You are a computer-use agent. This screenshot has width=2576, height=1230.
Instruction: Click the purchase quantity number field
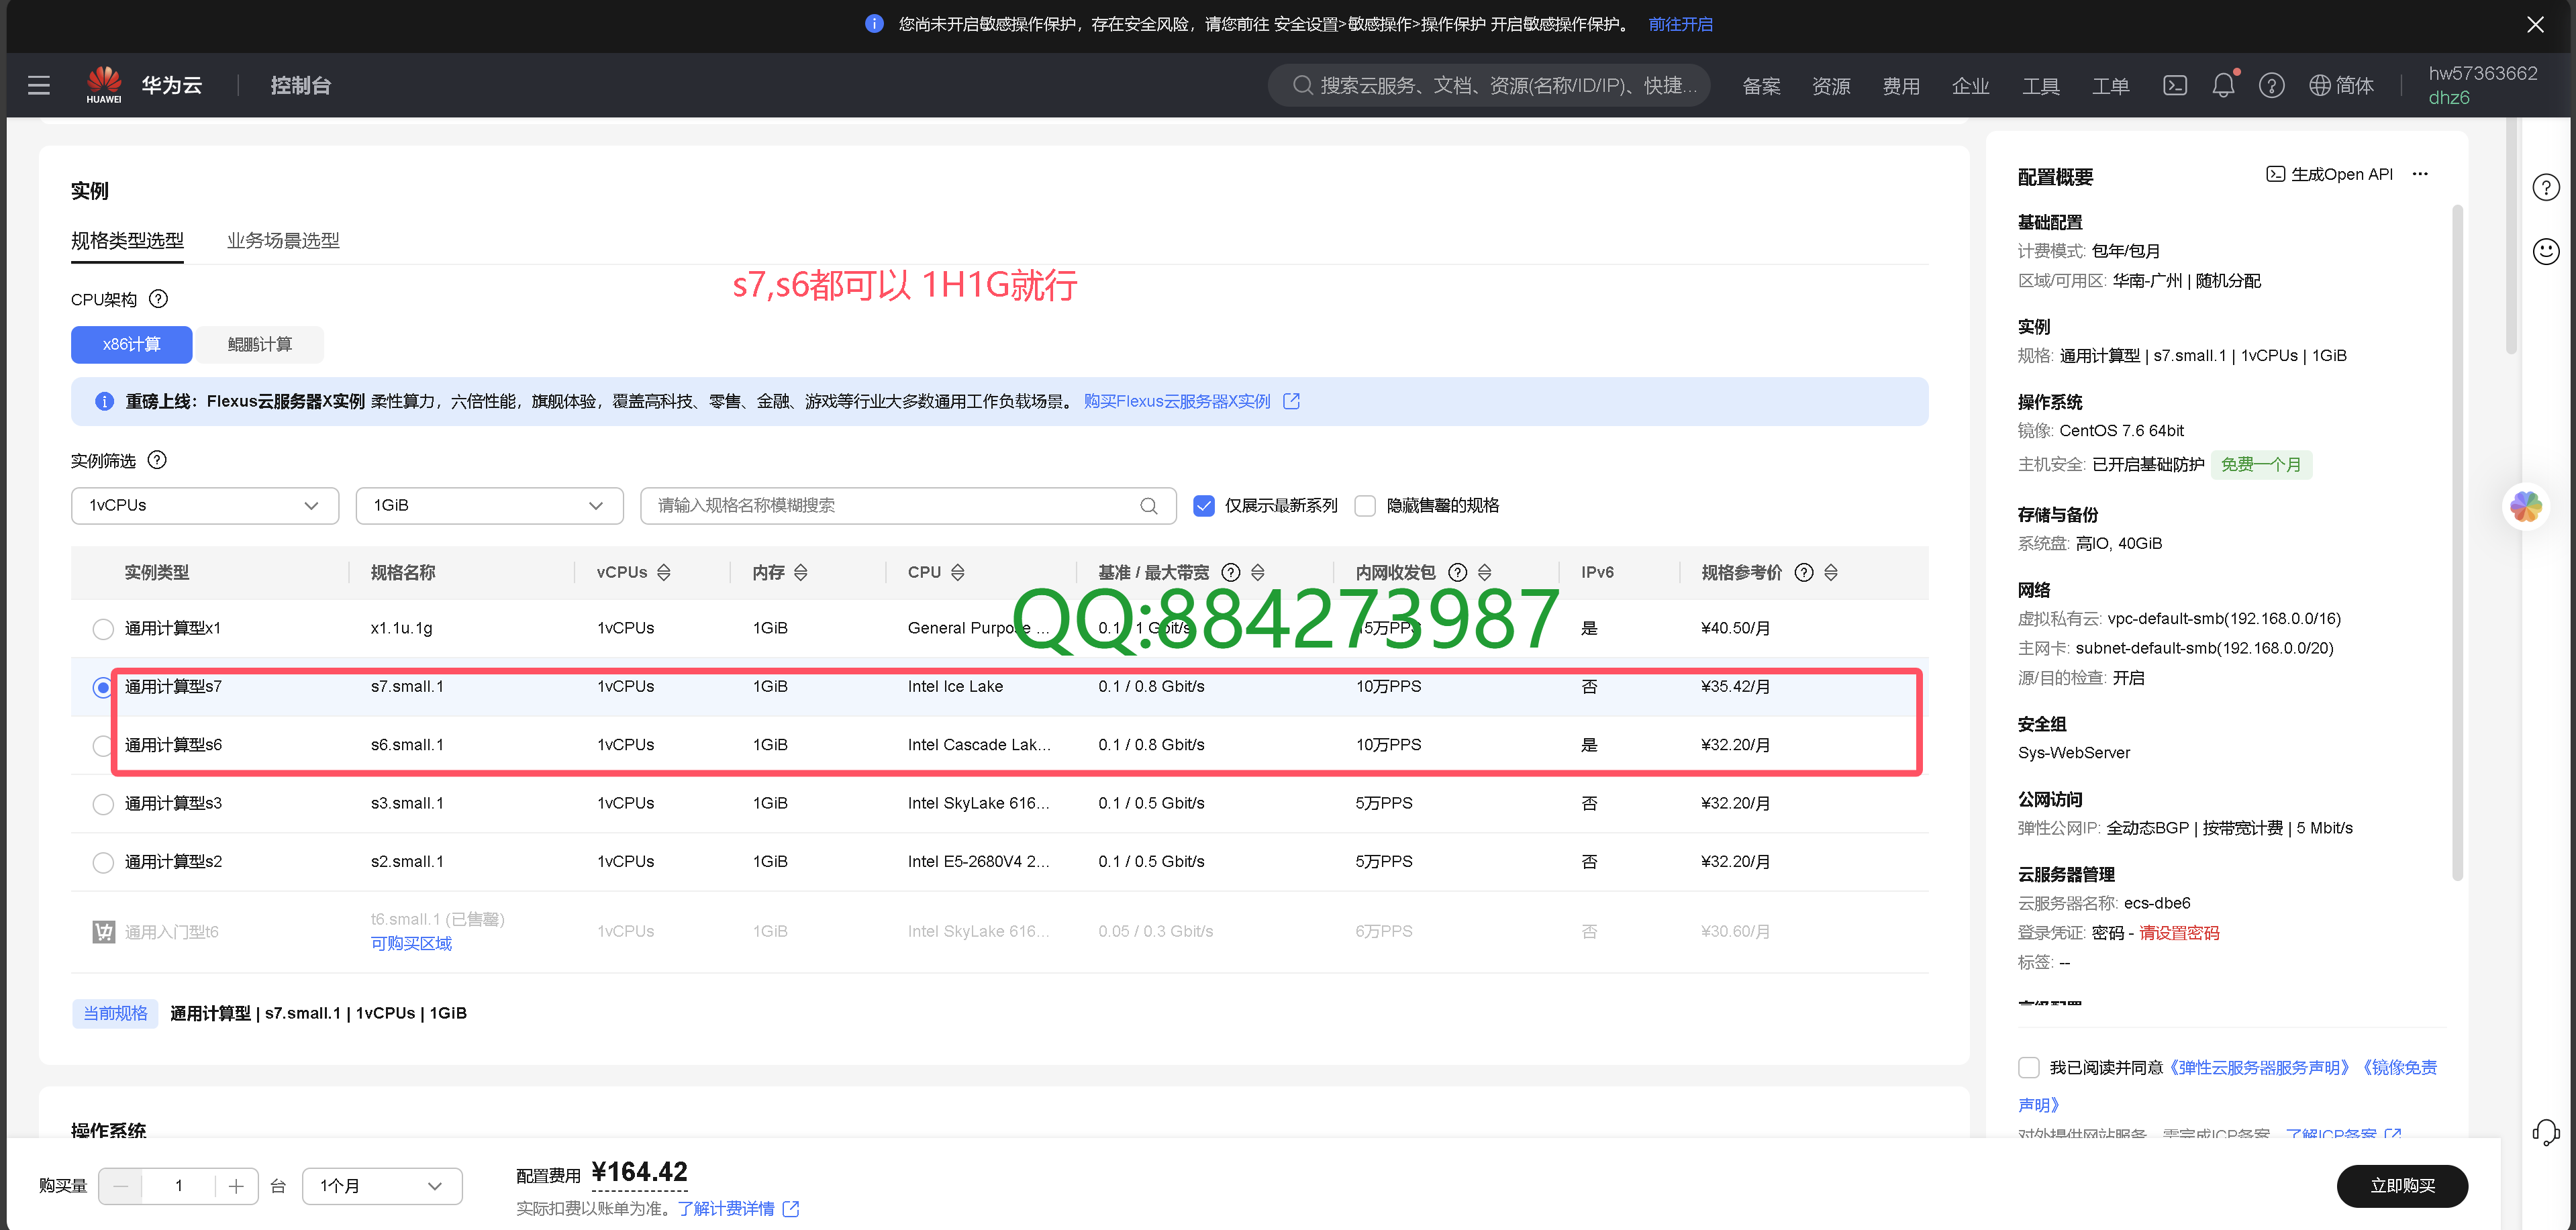point(179,1186)
